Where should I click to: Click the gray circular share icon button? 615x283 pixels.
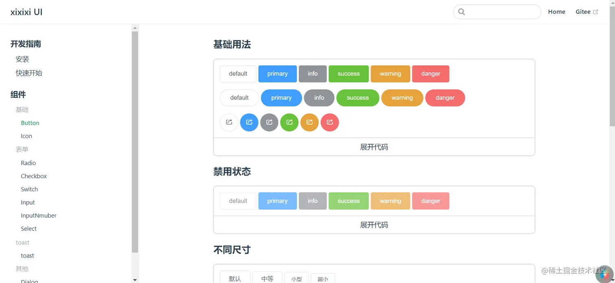(269, 122)
